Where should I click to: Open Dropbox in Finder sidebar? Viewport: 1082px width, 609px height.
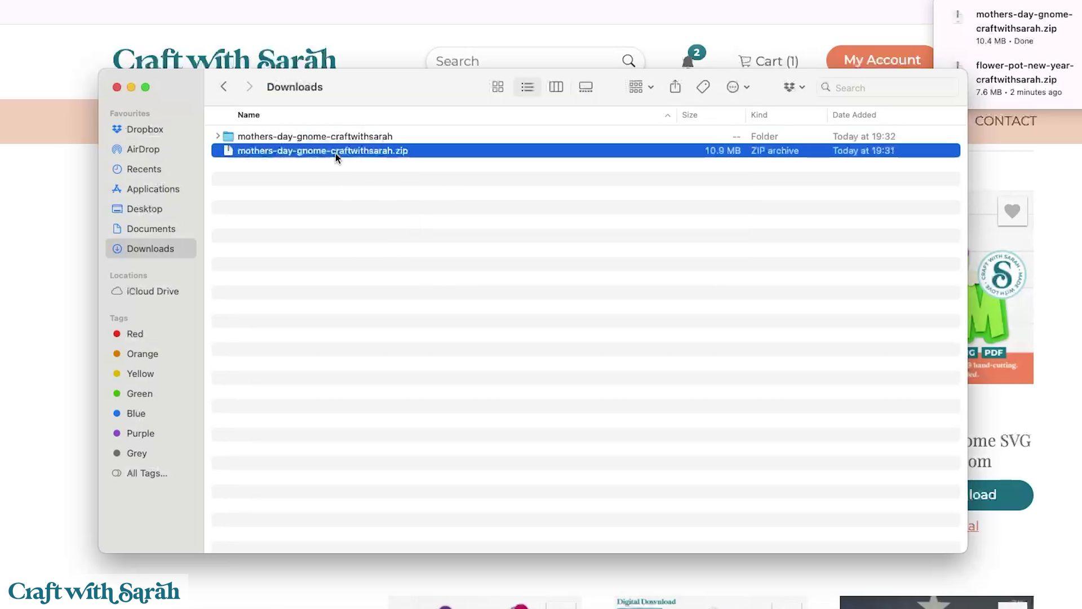pyautogui.click(x=150, y=129)
